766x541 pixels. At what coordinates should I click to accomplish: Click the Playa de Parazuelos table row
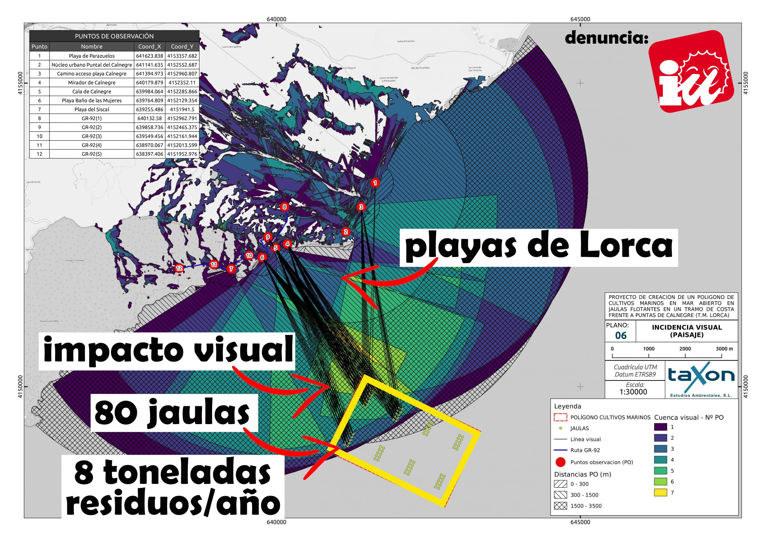pos(92,56)
